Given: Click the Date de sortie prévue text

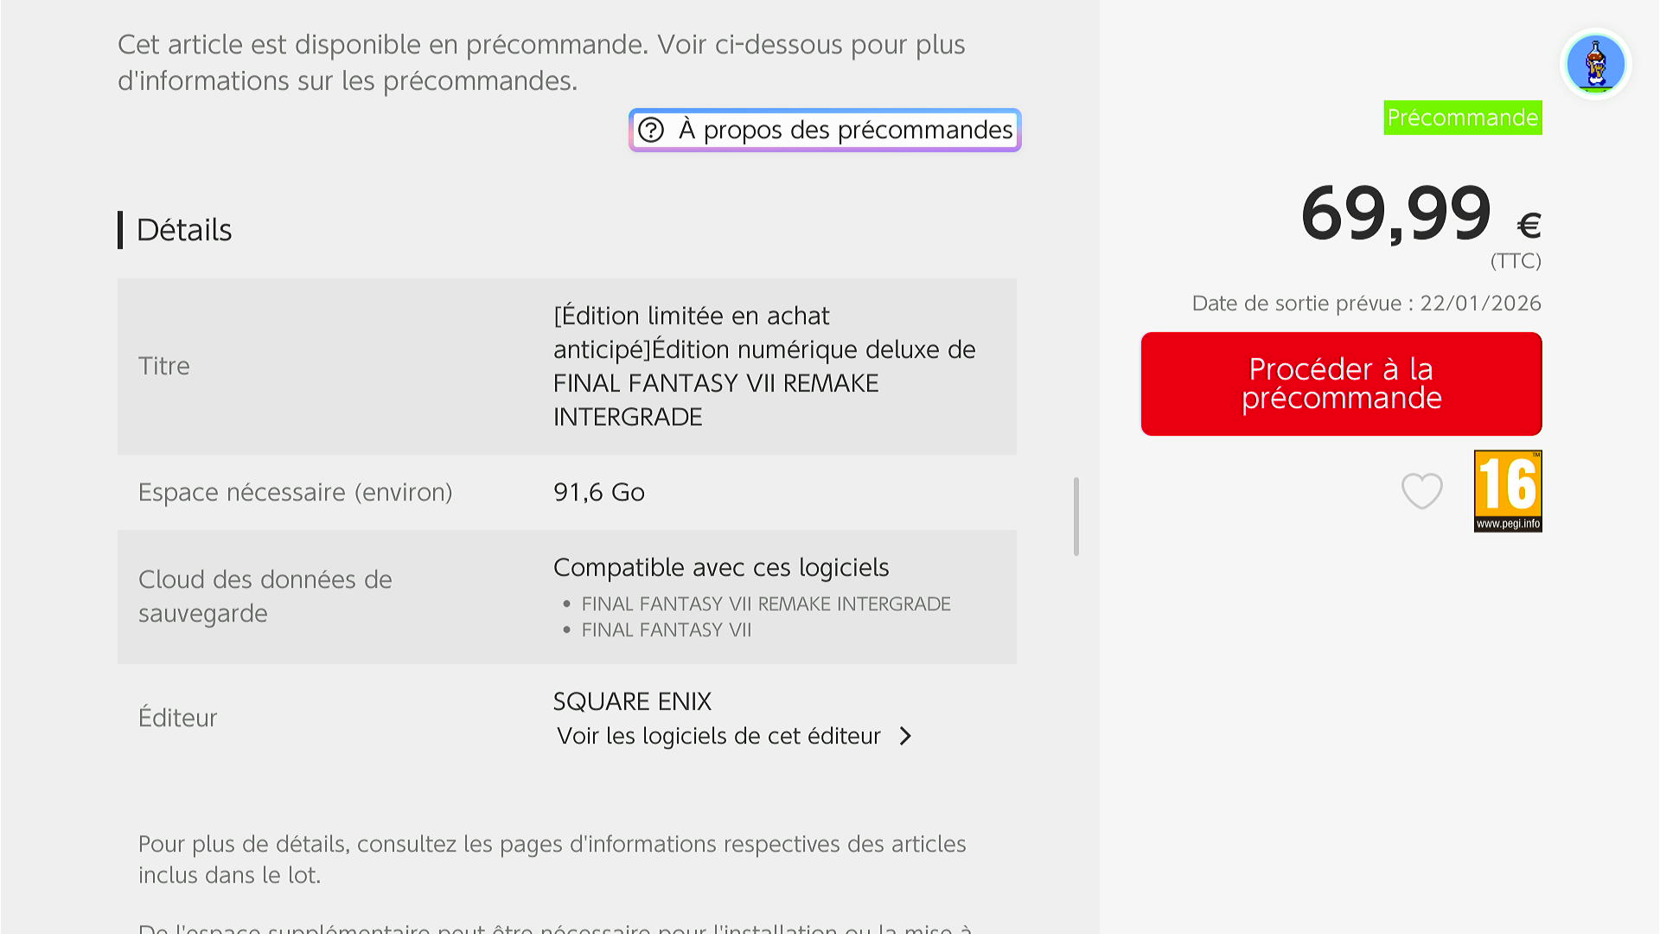Looking at the screenshot, I should point(1366,304).
